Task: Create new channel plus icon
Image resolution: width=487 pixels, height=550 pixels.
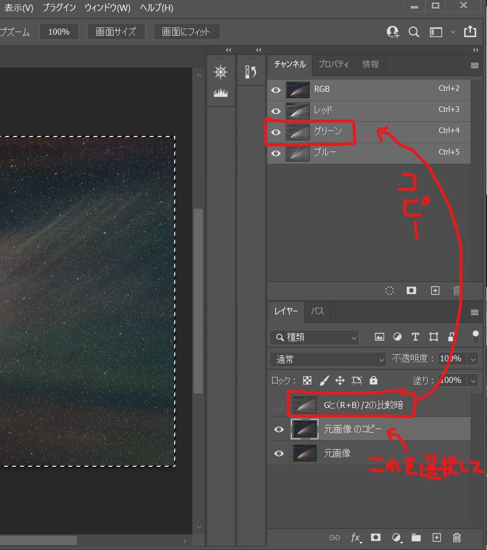Action: 435,291
